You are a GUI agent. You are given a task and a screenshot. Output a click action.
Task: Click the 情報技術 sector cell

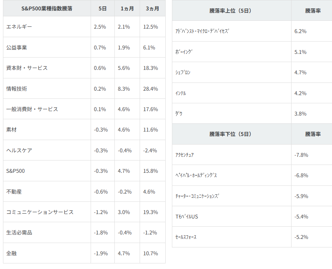tap(17, 89)
